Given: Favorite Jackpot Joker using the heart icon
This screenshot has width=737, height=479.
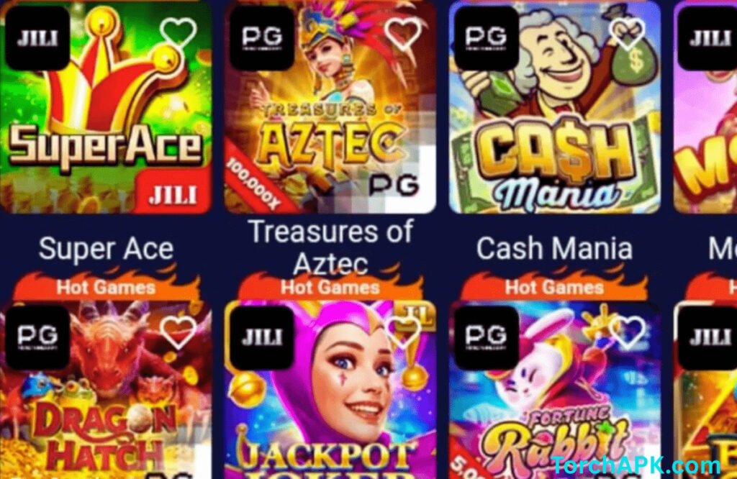Looking at the screenshot, I should [x=403, y=332].
